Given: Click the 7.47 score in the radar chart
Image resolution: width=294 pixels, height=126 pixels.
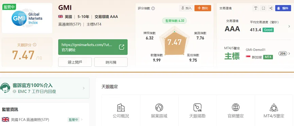Looking at the screenshot, I should [174, 42].
